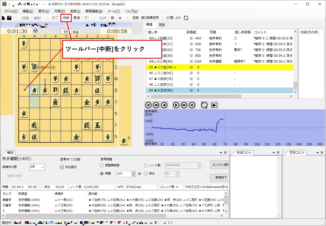Click the ヒント toolbar button

click(x=103, y=18)
